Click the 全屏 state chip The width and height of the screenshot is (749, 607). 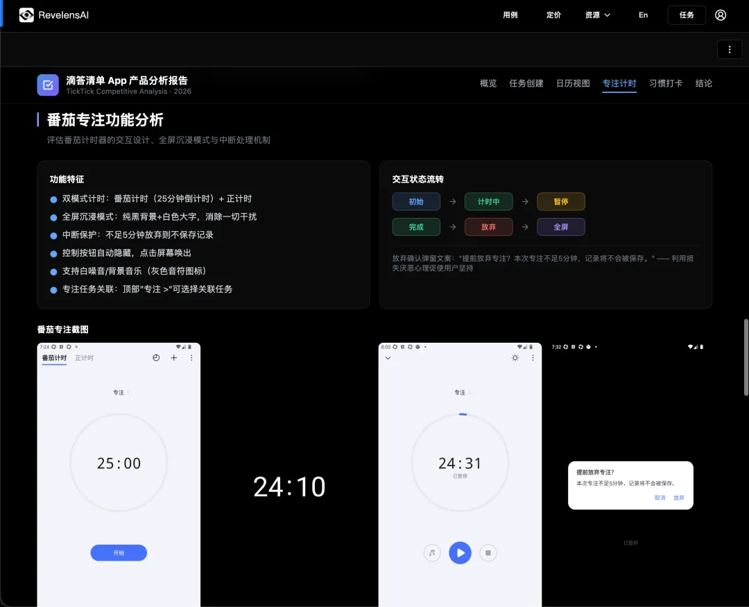coord(561,227)
